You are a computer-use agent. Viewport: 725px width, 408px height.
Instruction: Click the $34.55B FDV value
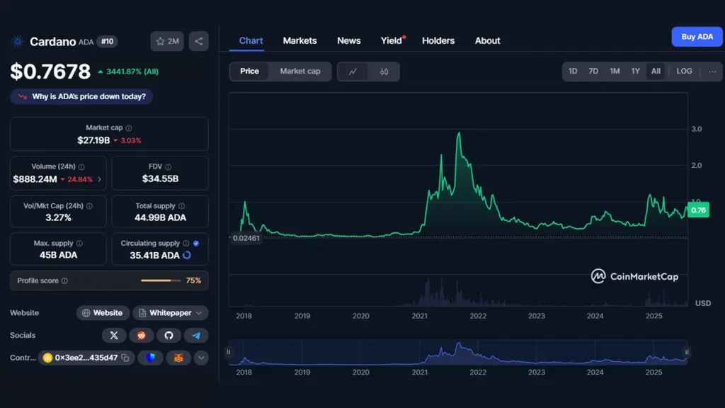160,179
